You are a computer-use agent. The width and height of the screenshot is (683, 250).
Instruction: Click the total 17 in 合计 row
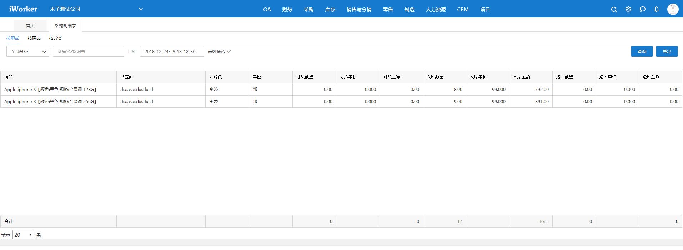point(460,221)
